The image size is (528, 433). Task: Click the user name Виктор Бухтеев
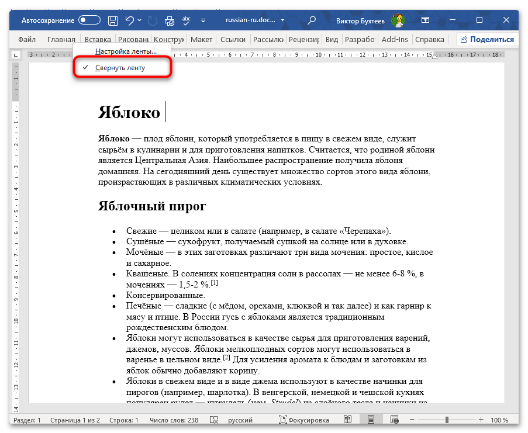point(360,21)
